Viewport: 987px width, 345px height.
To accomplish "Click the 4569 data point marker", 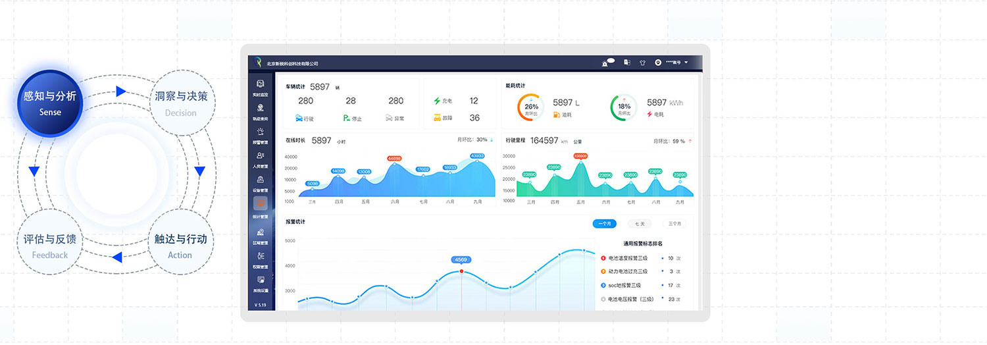I will pyautogui.click(x=461, y=271).
